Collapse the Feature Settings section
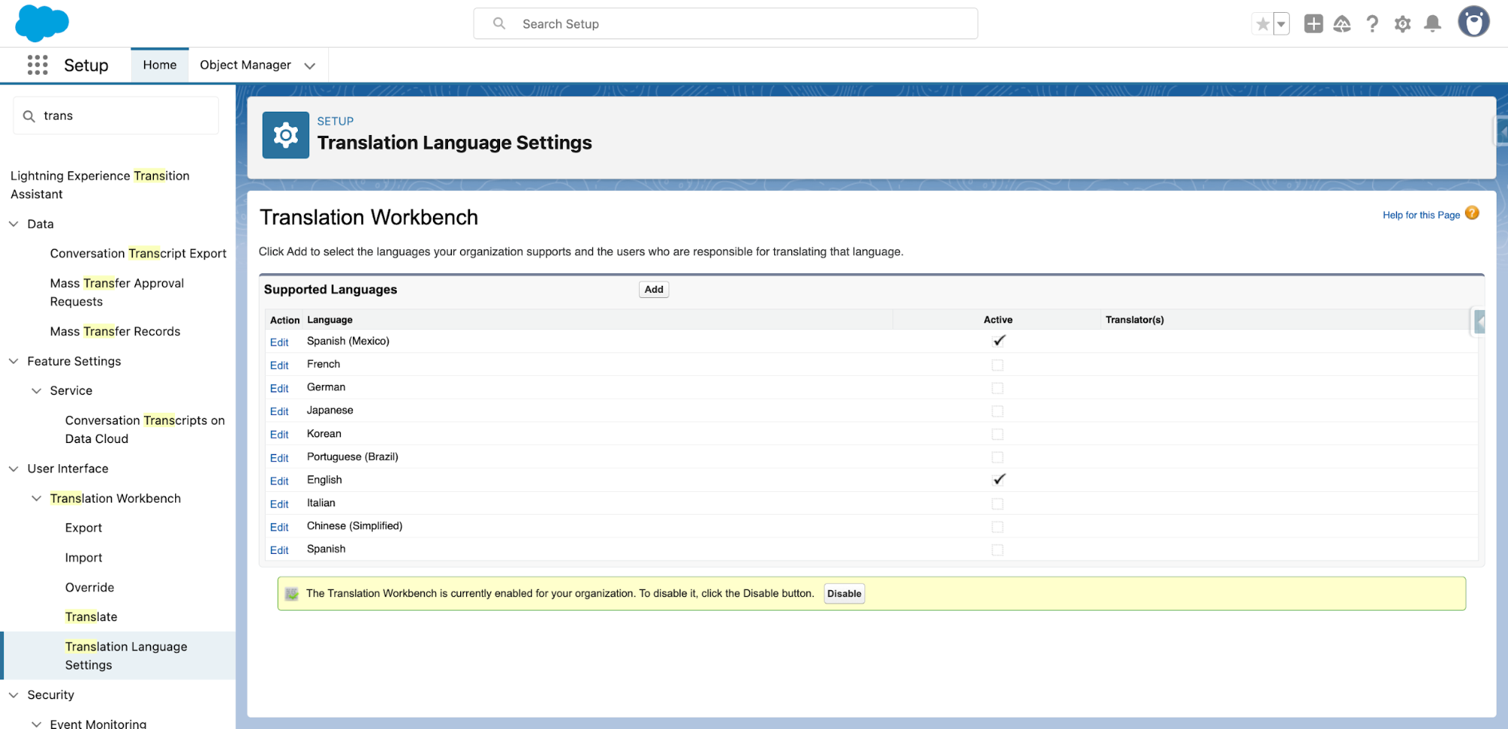This screenshot has width=1508, height=729. [14, 361]
